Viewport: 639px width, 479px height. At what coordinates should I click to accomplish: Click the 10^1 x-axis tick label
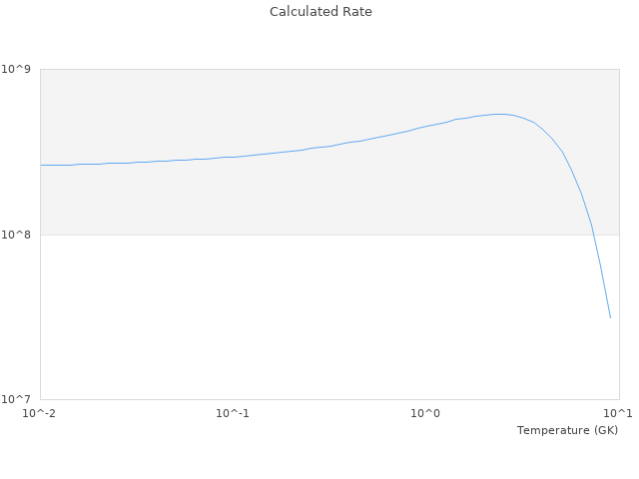tap(618, 414)
